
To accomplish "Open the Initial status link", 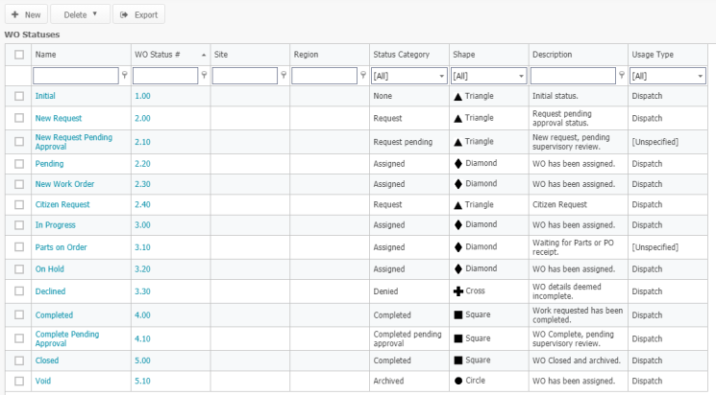I will (45, 96).
